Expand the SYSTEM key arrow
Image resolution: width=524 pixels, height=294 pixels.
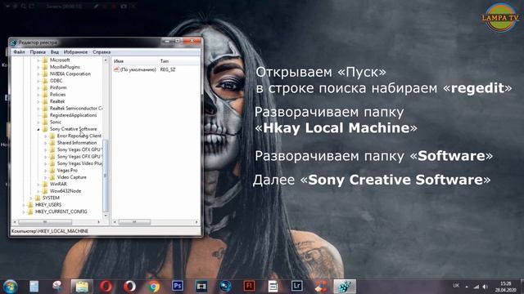[31, 198]
